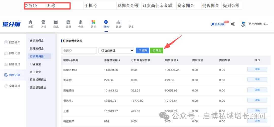This screenshot has height=127, width=274.
Task: Click the 会员ID input field
Action: [x=79, y=51]
